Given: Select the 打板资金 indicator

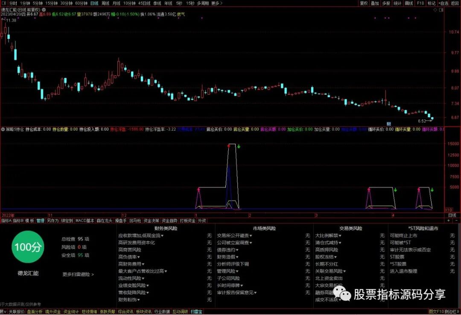Looking at the screenshot, I should coord(187,220).
